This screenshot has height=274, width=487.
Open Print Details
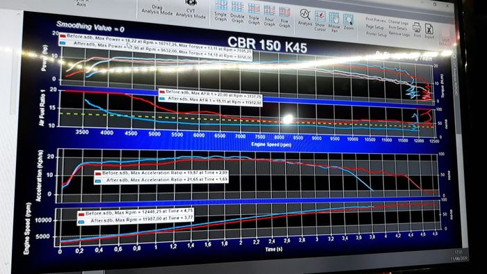(397, 28)
